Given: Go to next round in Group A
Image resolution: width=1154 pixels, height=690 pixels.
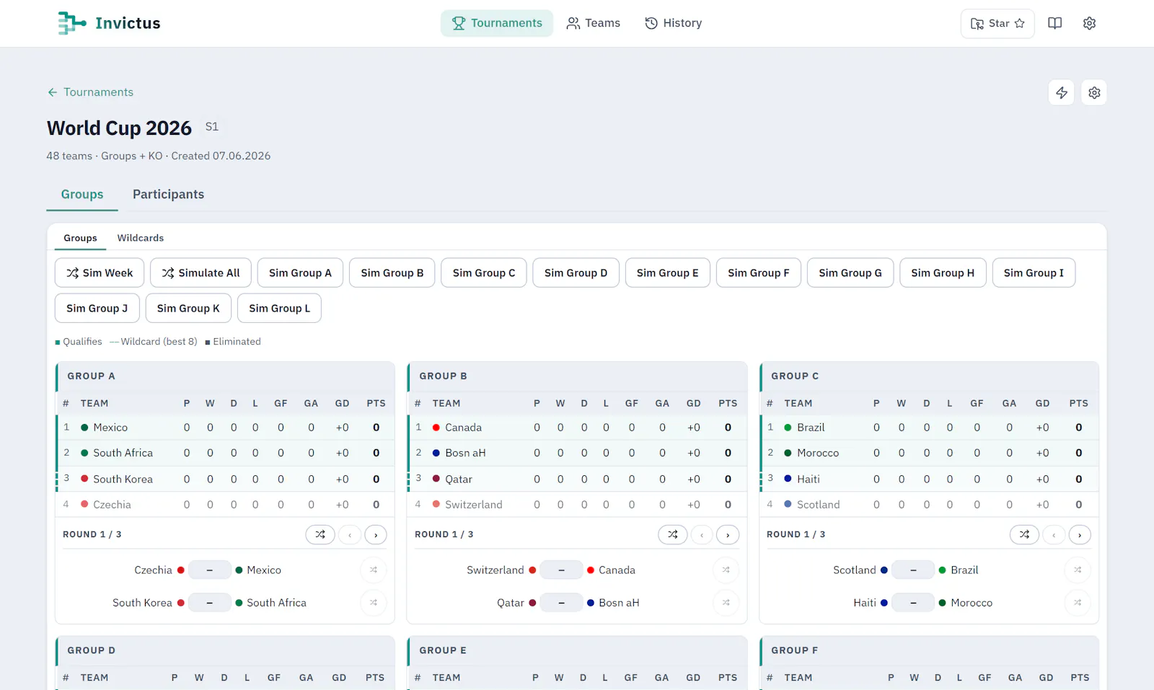Looking at the screenshot, I should (x=376, y=534).
